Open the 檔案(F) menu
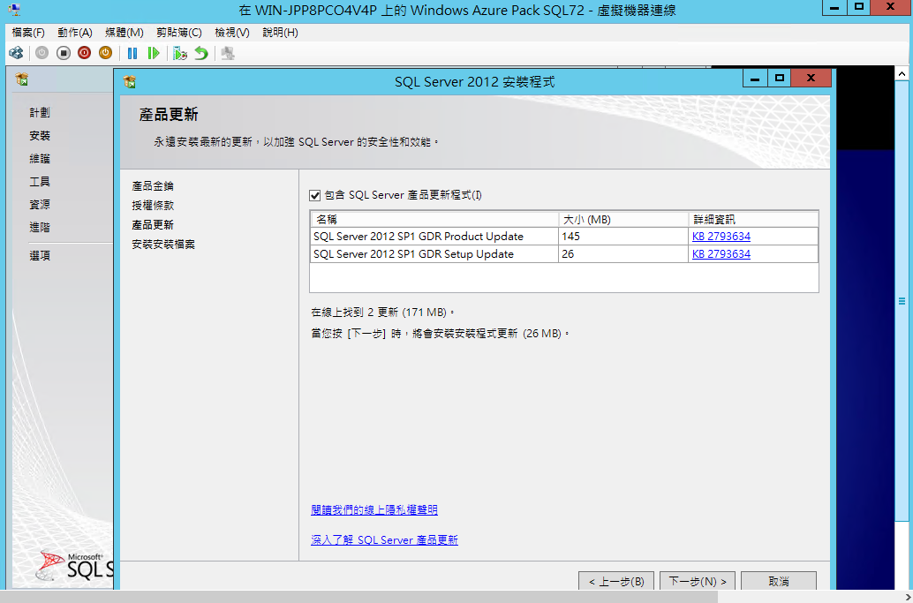Viewport: 913px width, 603px height. (x=28, y=33)
